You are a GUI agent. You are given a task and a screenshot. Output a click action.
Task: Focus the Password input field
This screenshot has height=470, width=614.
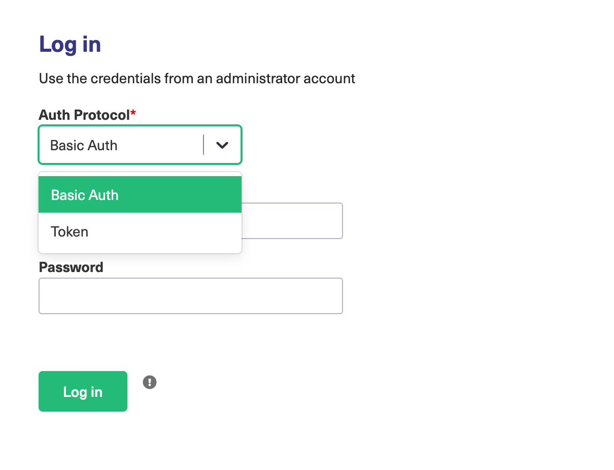click(190, 296)
